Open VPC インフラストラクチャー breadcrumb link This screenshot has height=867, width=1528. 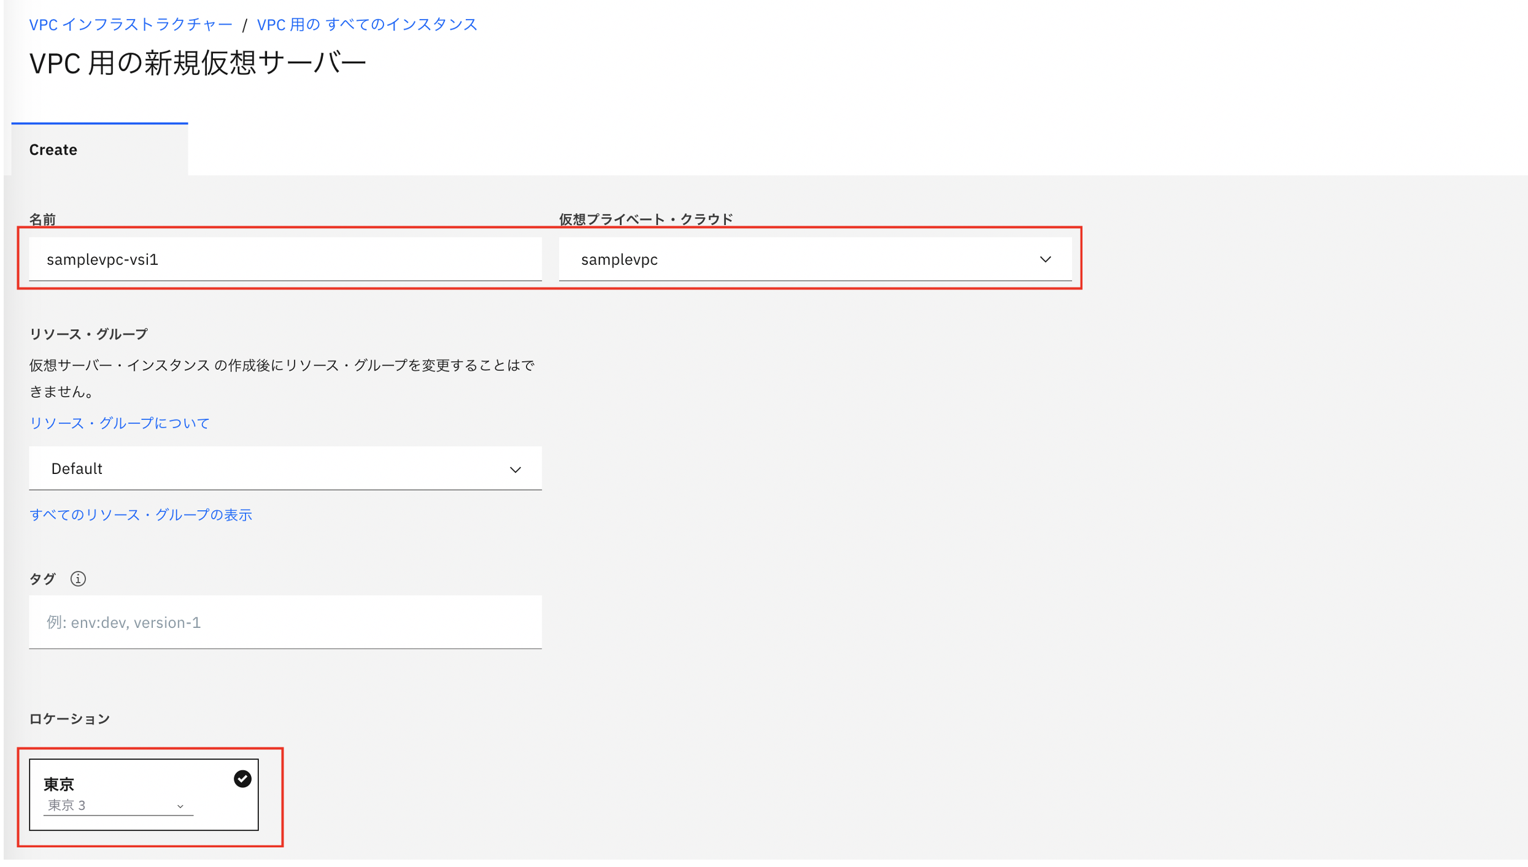(x=131, y=25)
